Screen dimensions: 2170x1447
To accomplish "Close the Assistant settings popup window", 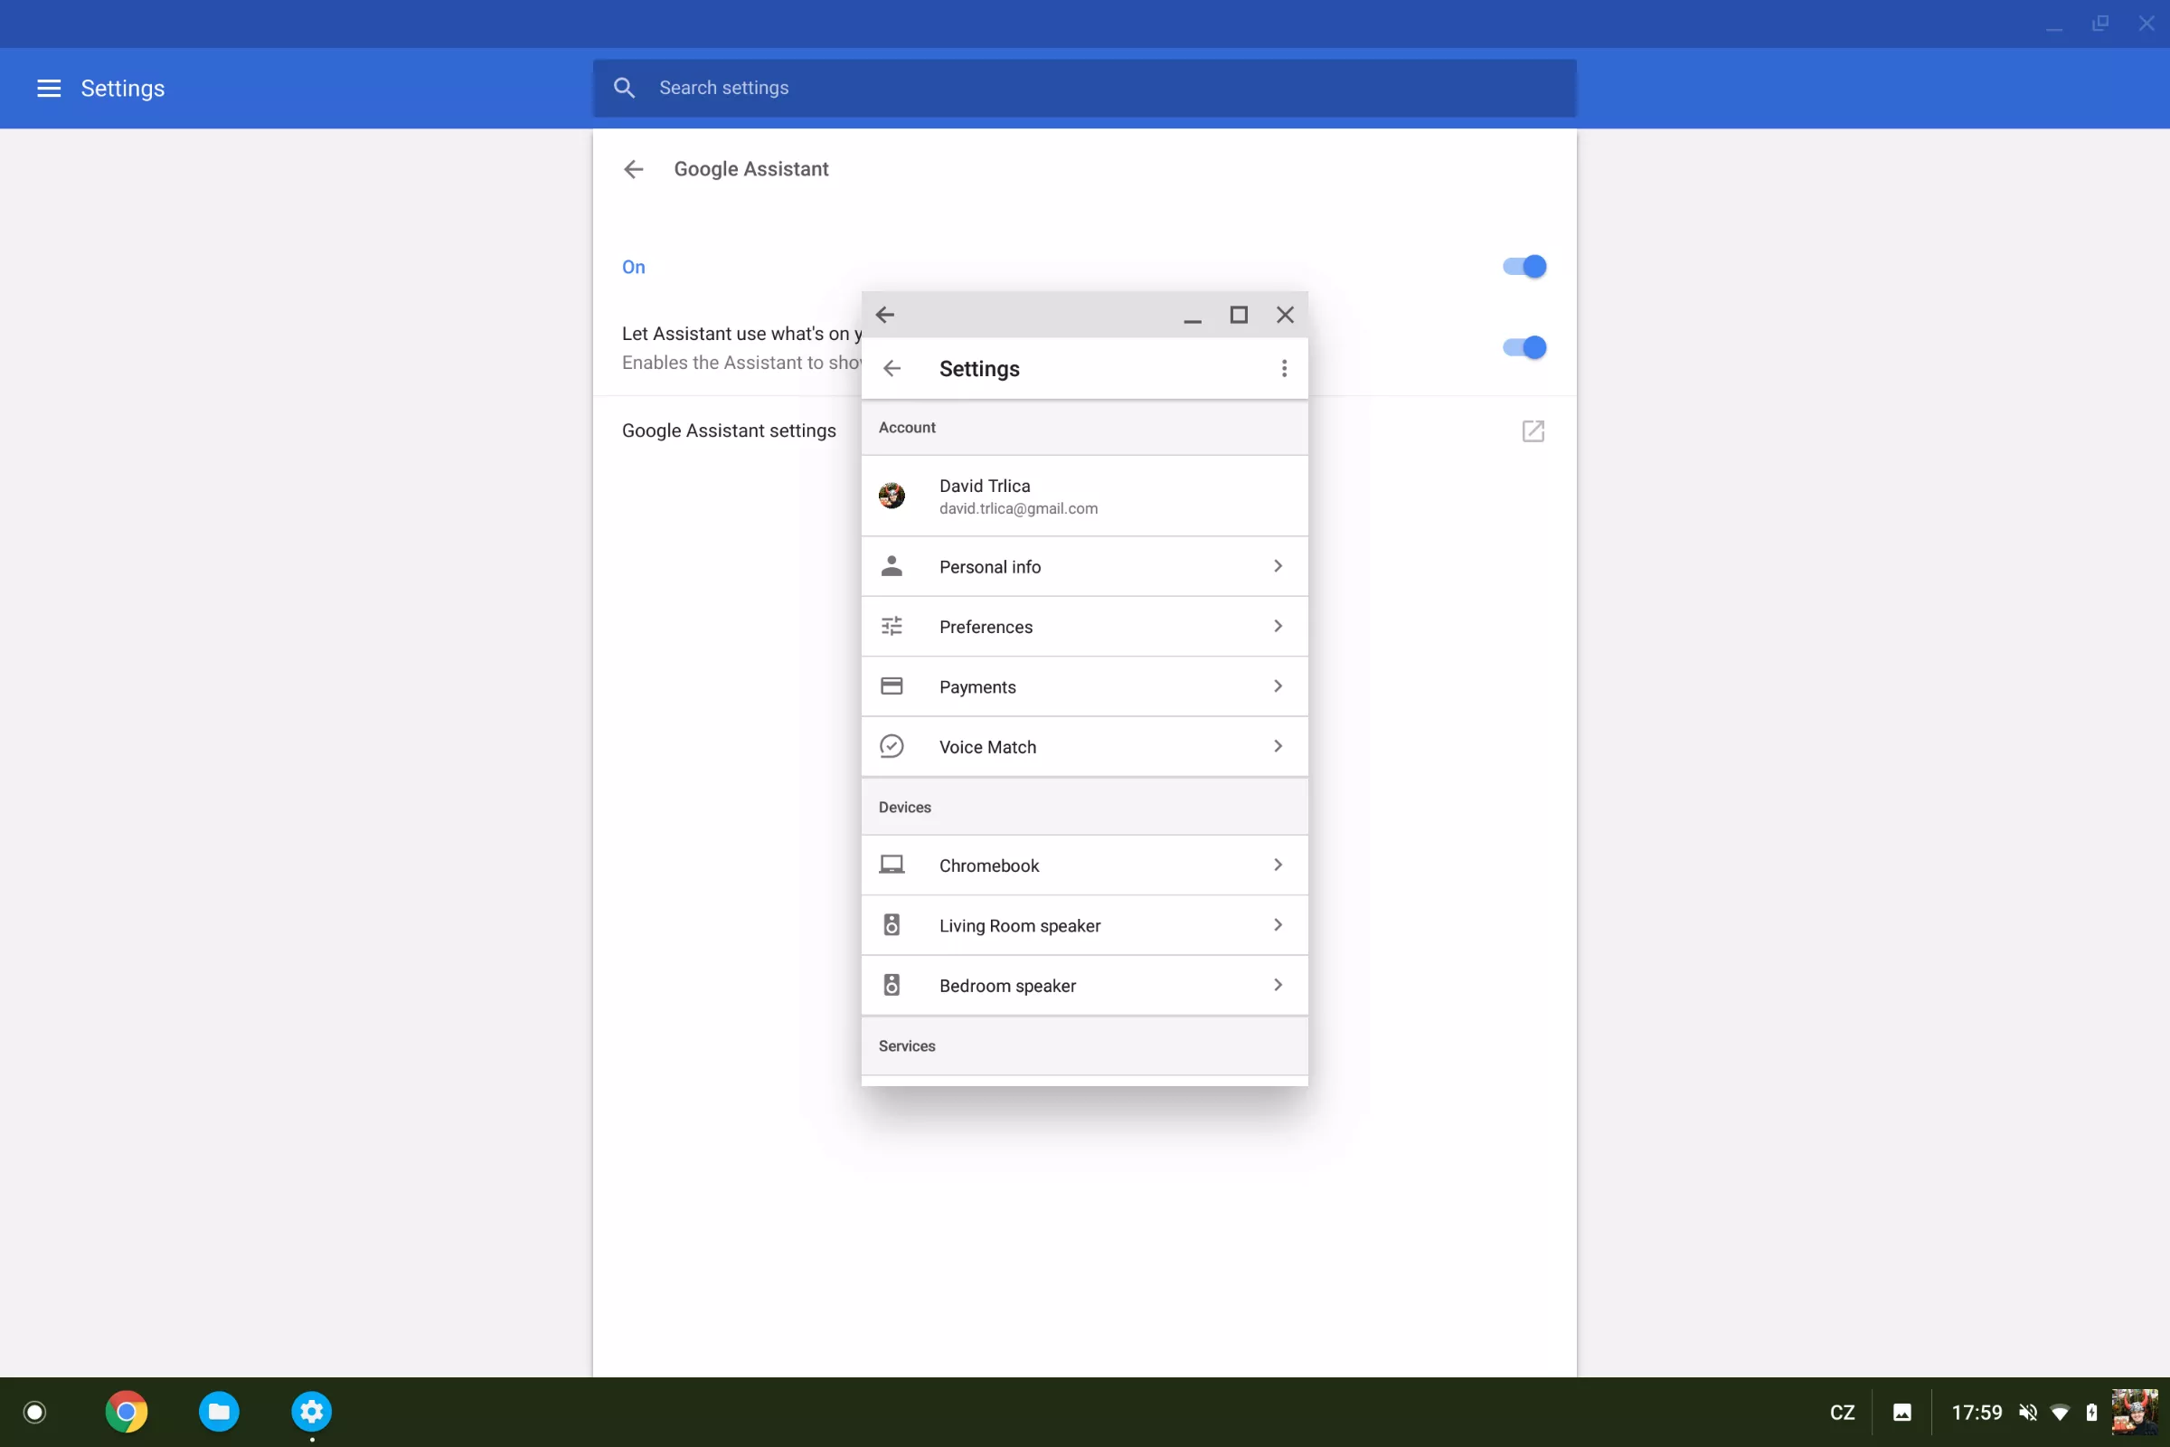I will tap(1284, 316).
